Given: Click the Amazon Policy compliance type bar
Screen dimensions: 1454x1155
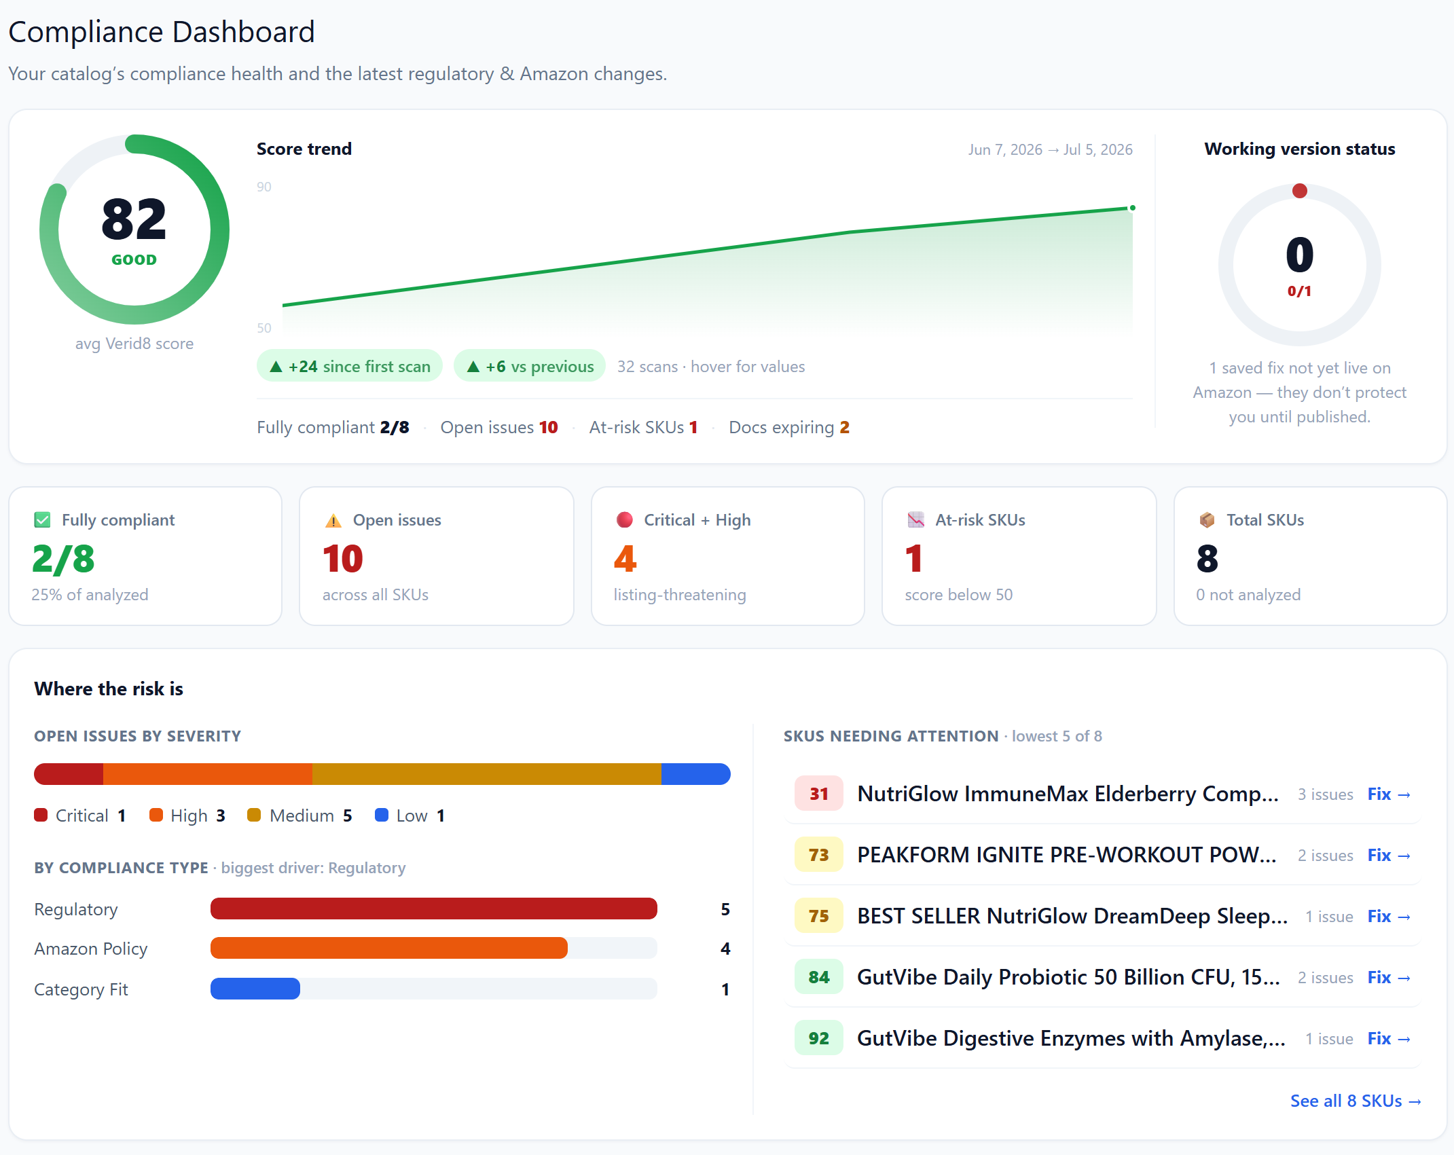Looking at the screenshot, I should click(x=389, y=948).
